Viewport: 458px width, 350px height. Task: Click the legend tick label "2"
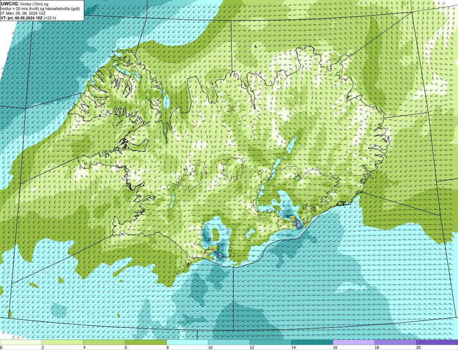[x=43, y=347]
